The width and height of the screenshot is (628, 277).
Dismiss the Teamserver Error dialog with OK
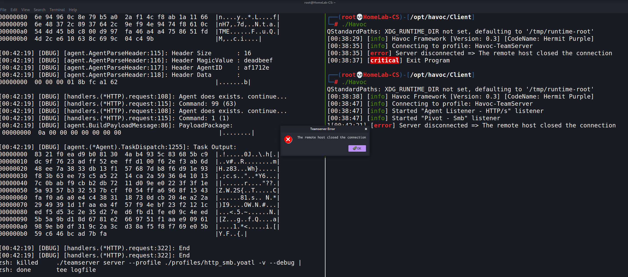pos(357,148)
